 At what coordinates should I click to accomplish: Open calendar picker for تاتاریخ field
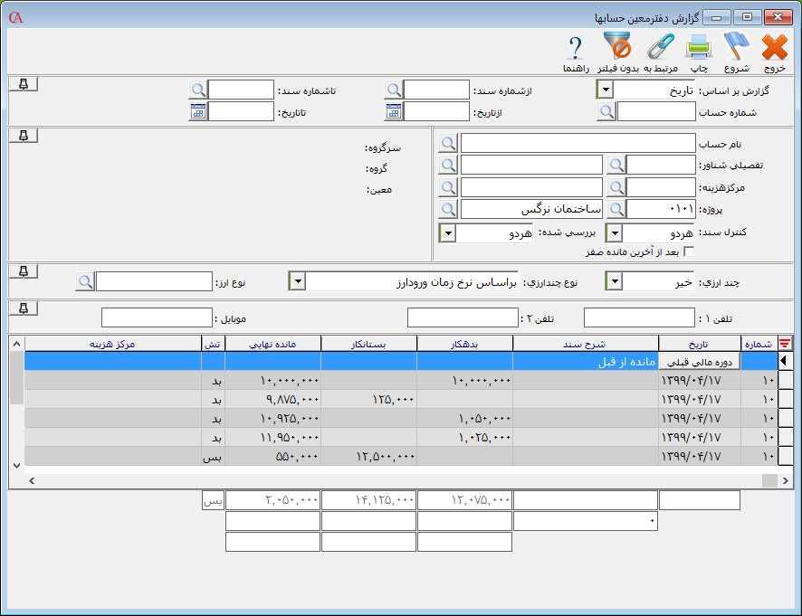pos(198,112)
